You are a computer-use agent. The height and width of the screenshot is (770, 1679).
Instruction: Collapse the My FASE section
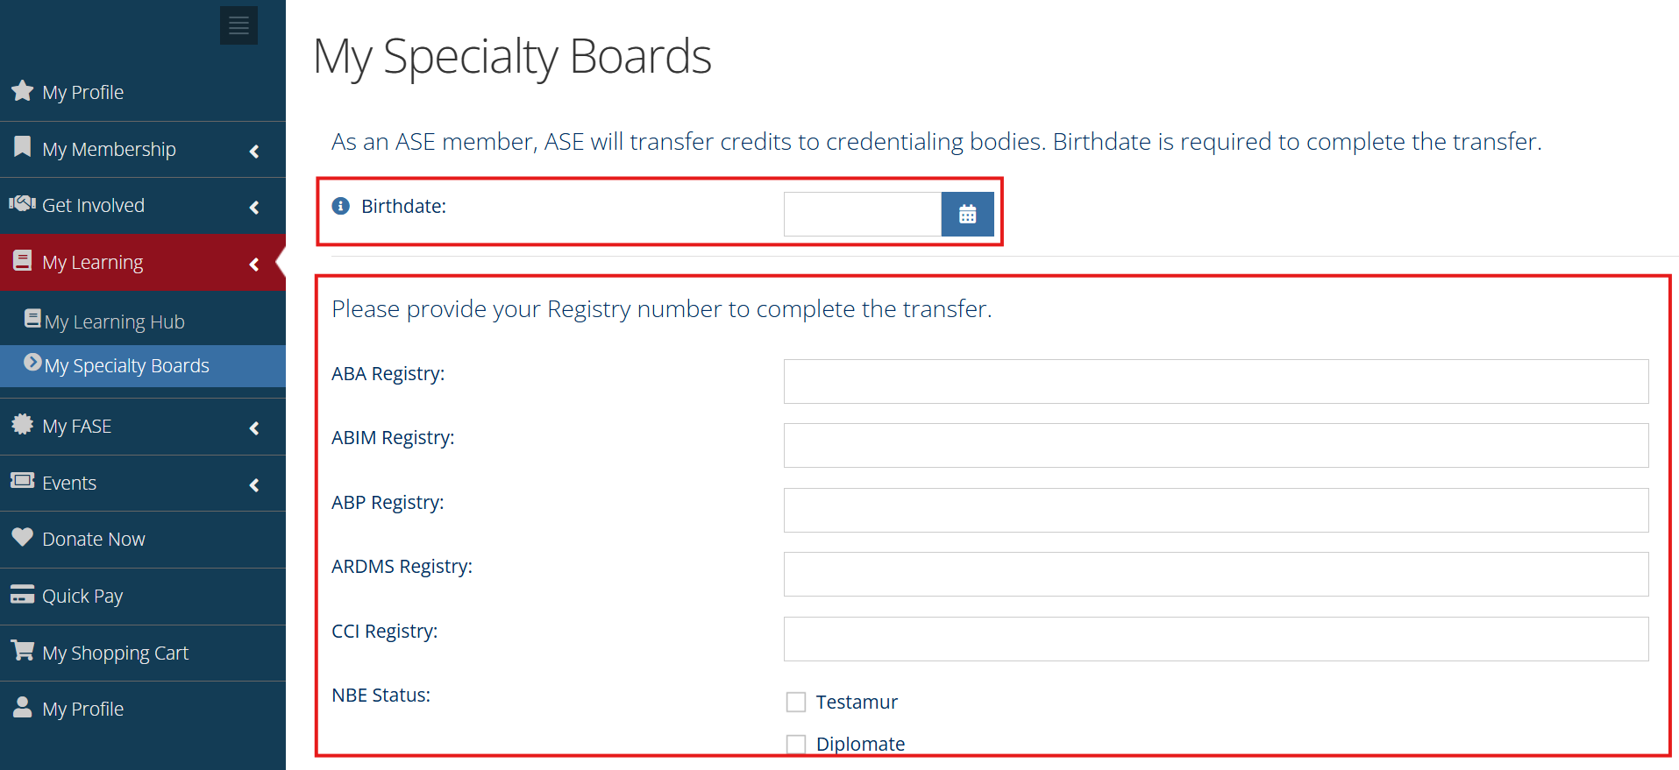(253, 427)
